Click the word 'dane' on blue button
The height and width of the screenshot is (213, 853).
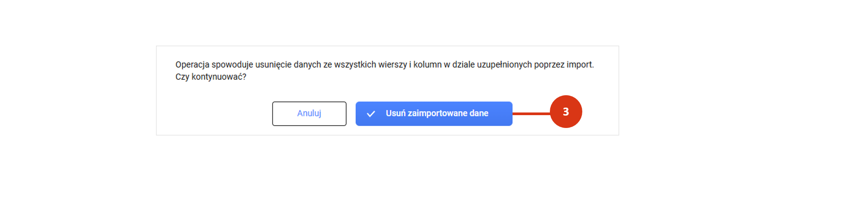(x=479, y=113)
